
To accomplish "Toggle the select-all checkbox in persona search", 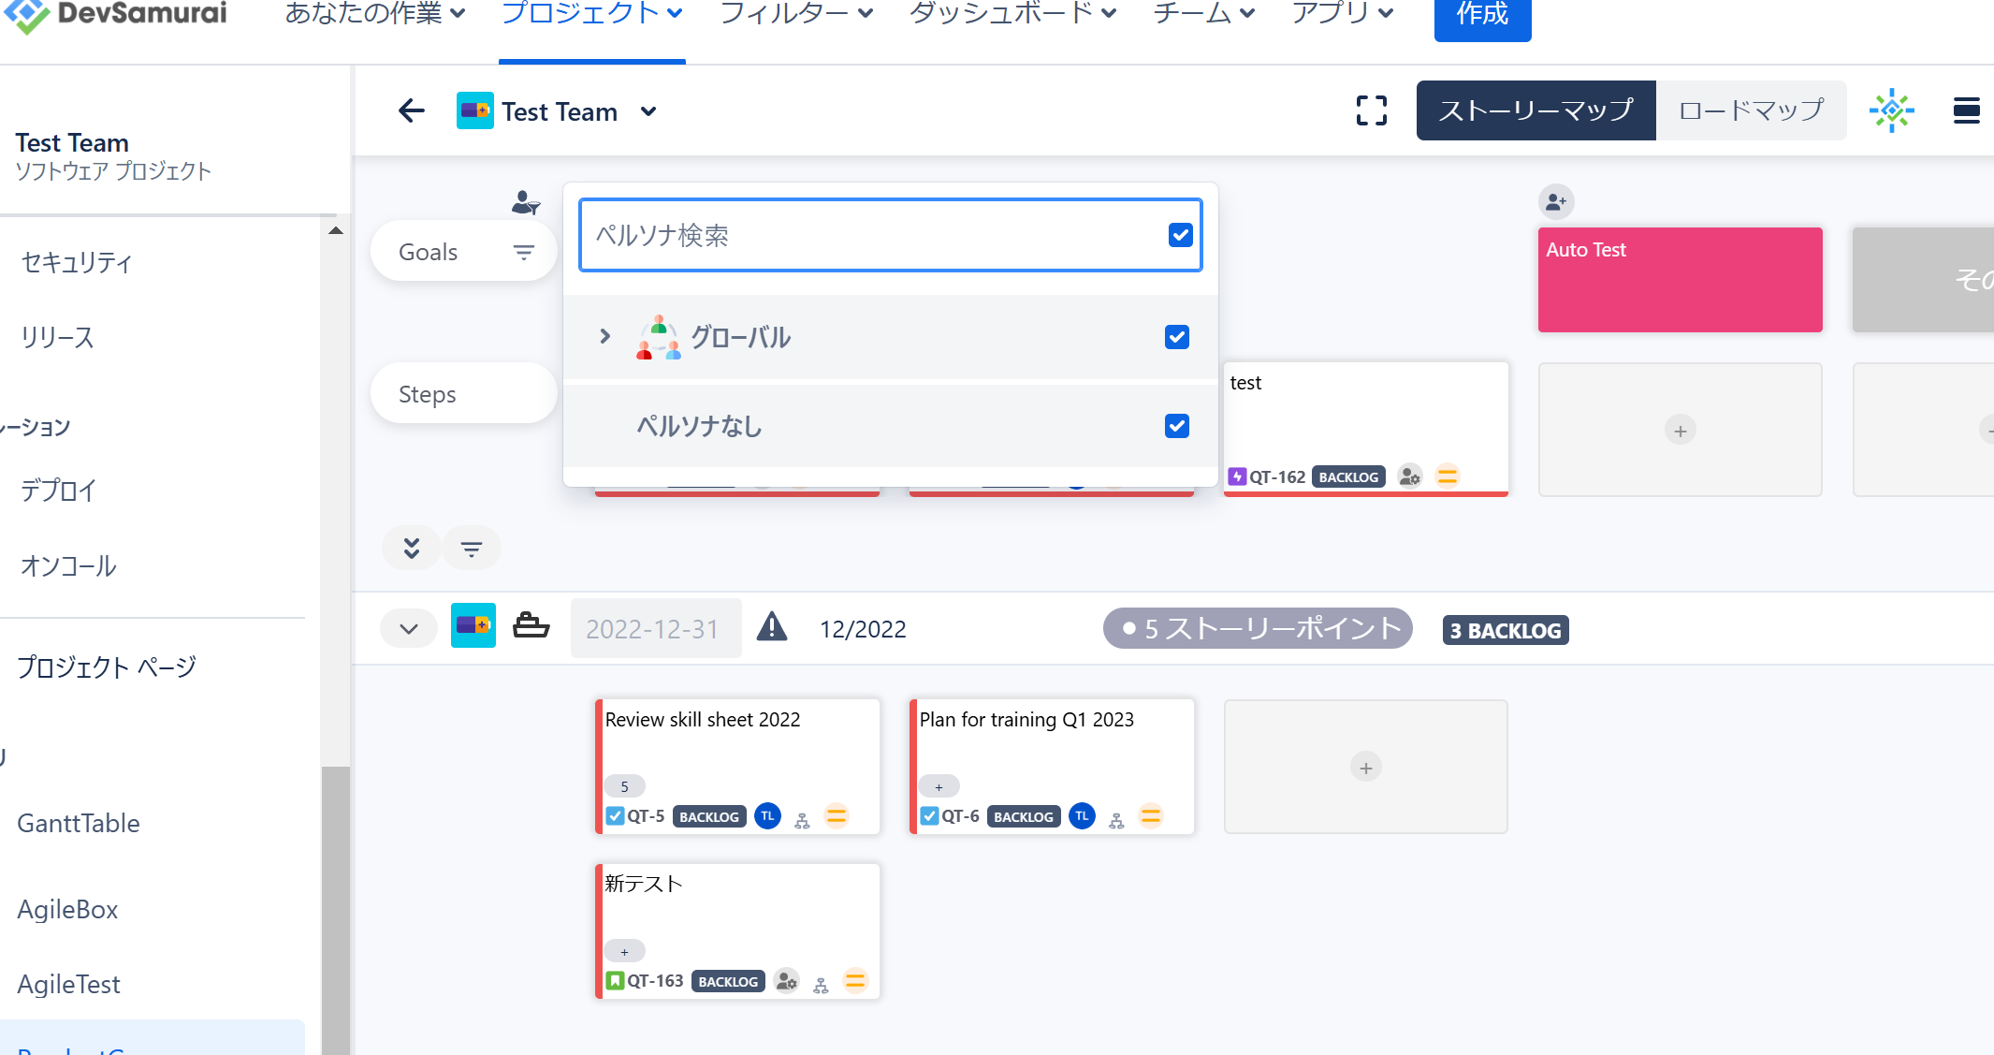I will (1181, 235).
